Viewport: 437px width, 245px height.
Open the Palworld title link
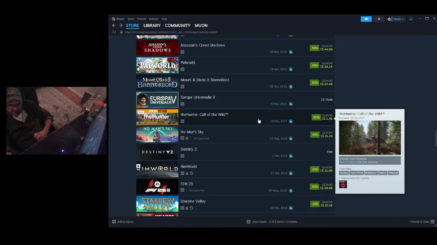188,63
